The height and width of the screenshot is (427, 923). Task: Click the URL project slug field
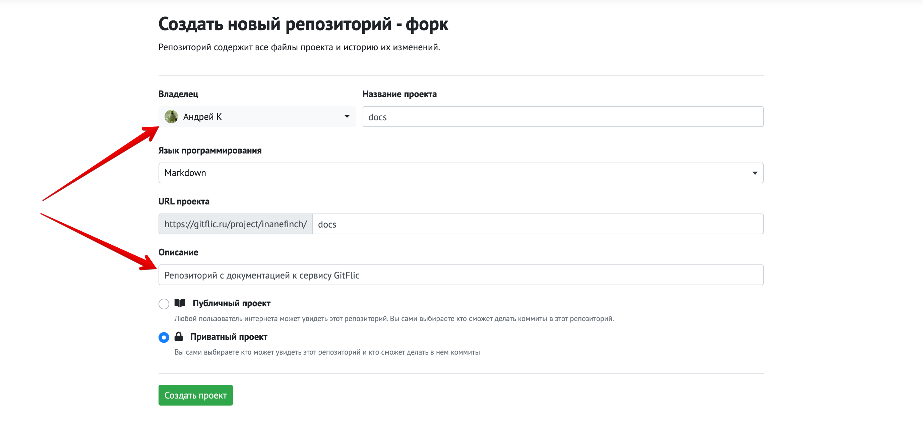click(538, 224)
